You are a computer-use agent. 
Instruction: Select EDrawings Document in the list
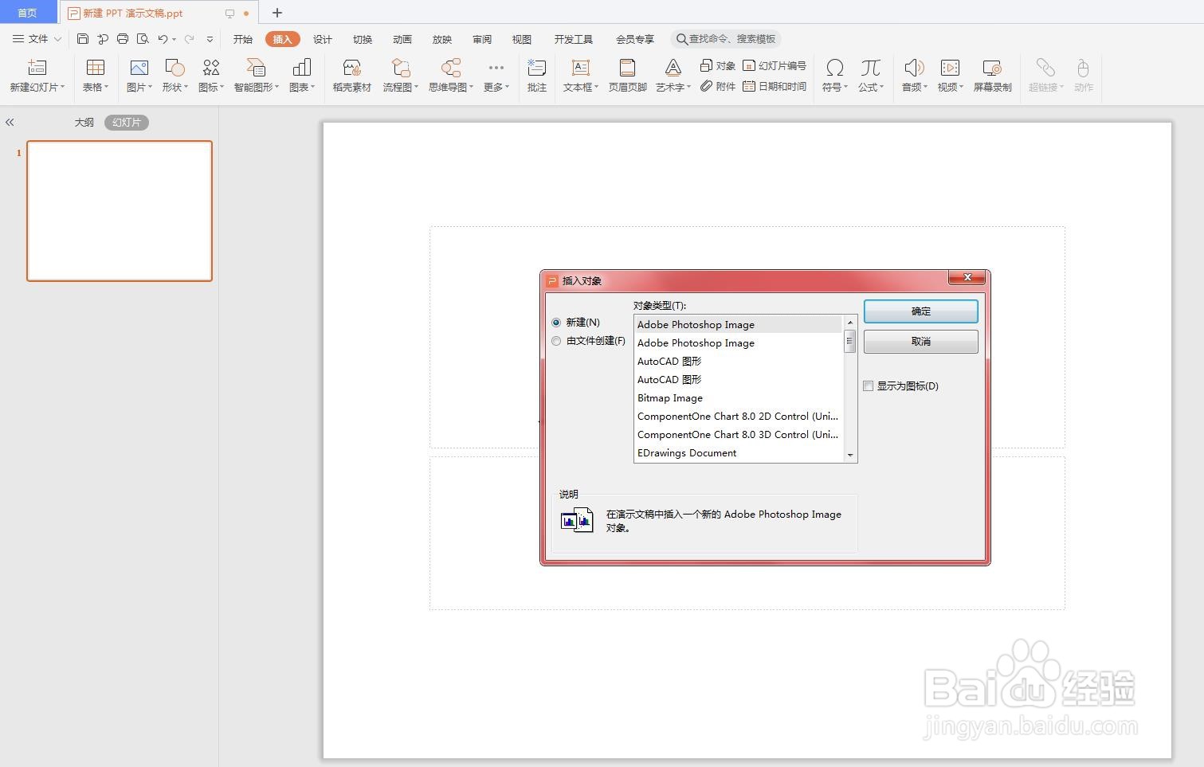(738, 453)
